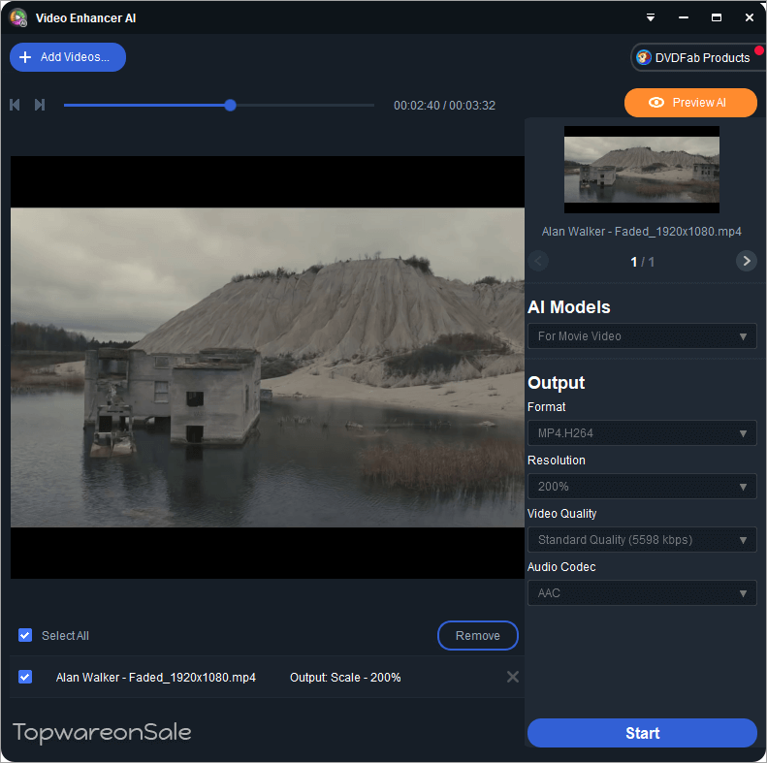Minimize the Video Enhancer AI window
767x763 pixels.
(x=684, y=17)
